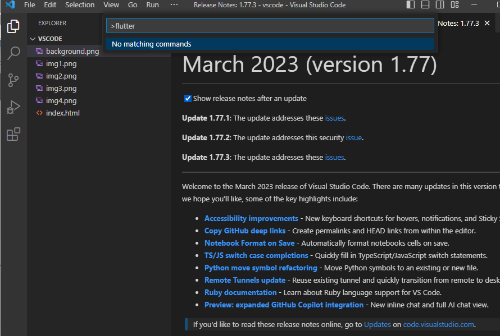Open the Selection menu
Screen dimensions: 500x336
point(80,5)
